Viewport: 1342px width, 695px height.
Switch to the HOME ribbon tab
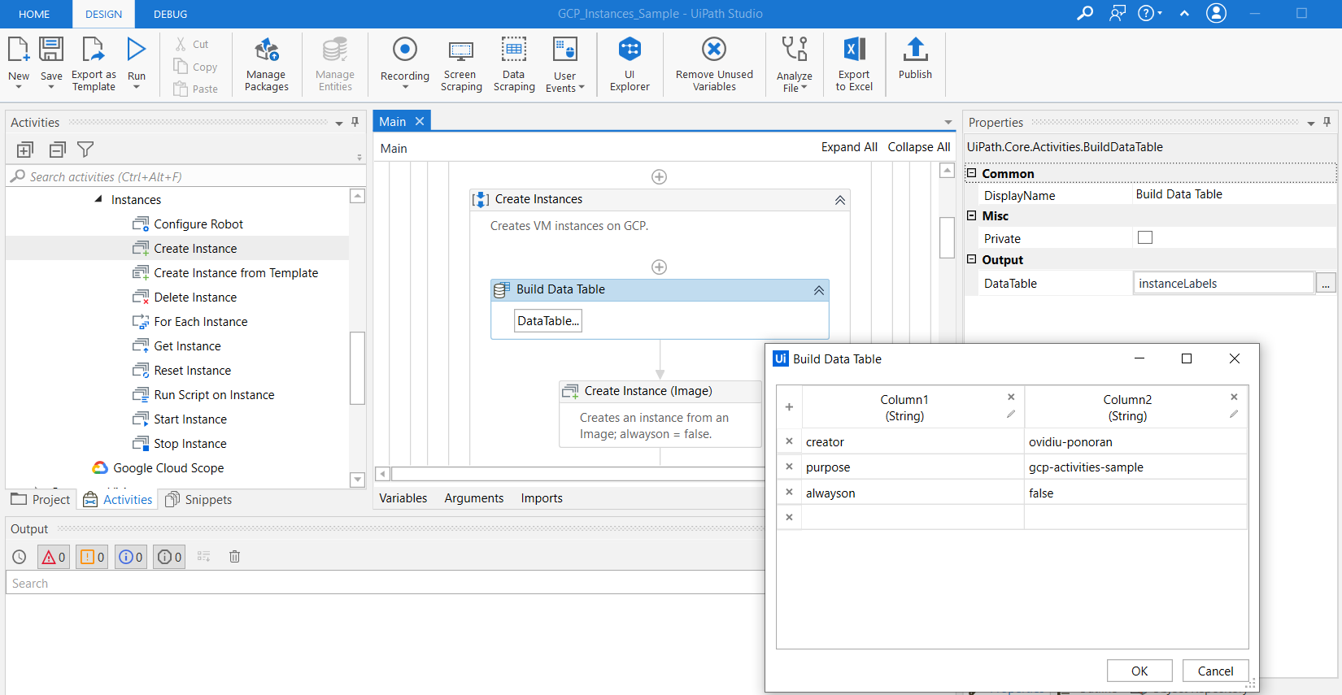click(34, 14)
